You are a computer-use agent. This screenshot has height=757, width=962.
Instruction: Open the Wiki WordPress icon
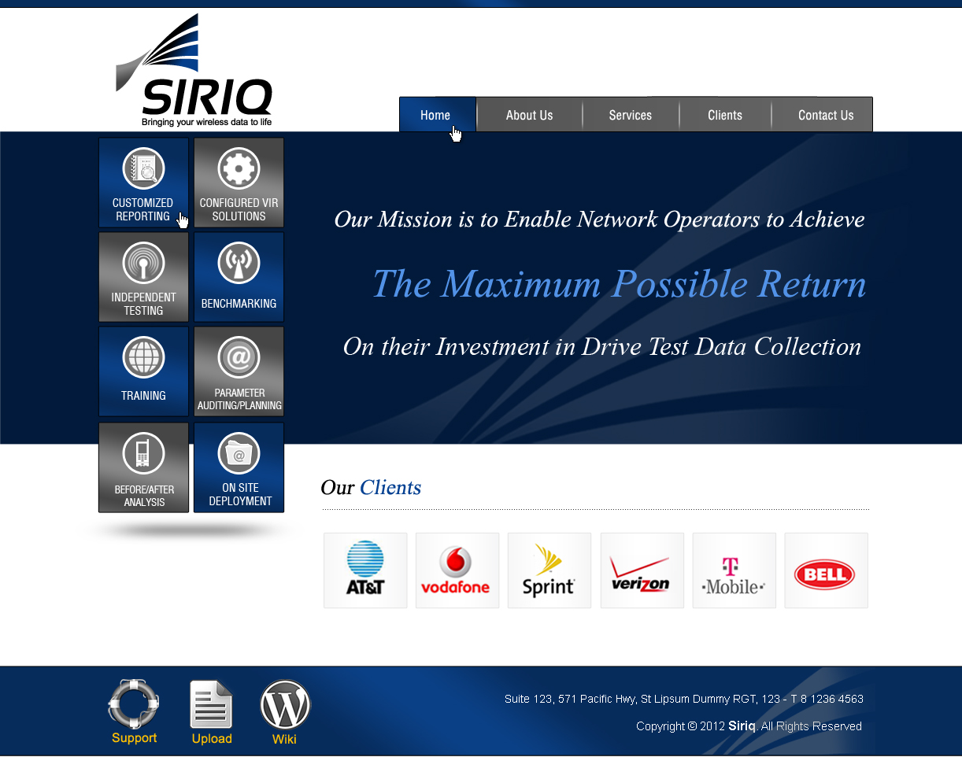click(285, 711)
